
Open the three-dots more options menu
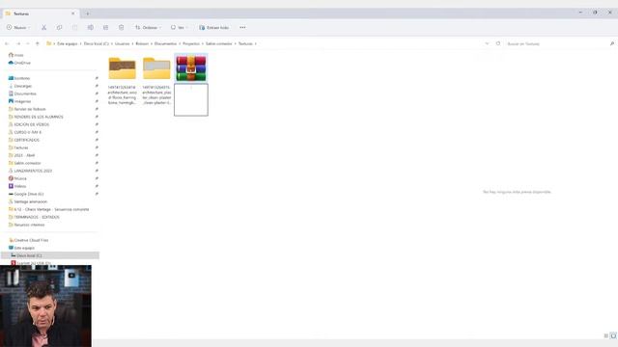(x=242, y=28)
